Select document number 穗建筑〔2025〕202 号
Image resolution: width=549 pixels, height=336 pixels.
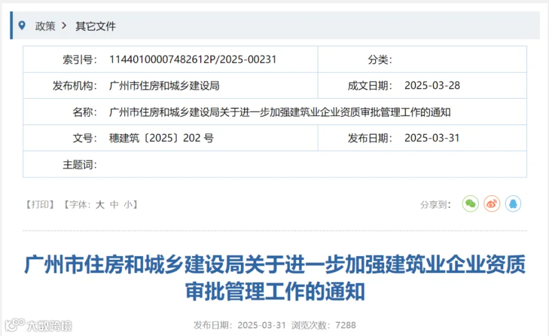(162, 138)
